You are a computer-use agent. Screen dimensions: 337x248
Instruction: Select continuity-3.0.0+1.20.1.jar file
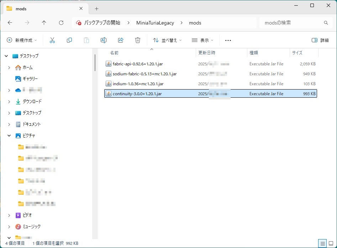[x=211, y=93]
